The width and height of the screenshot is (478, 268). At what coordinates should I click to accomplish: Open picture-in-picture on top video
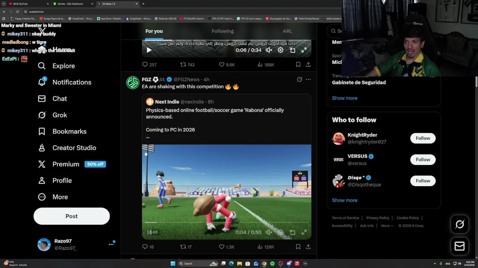[x=292, y=50]
